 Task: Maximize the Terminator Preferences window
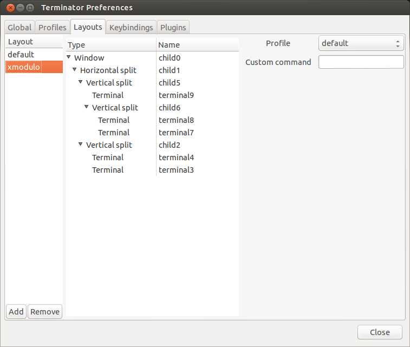coord(30,8)
